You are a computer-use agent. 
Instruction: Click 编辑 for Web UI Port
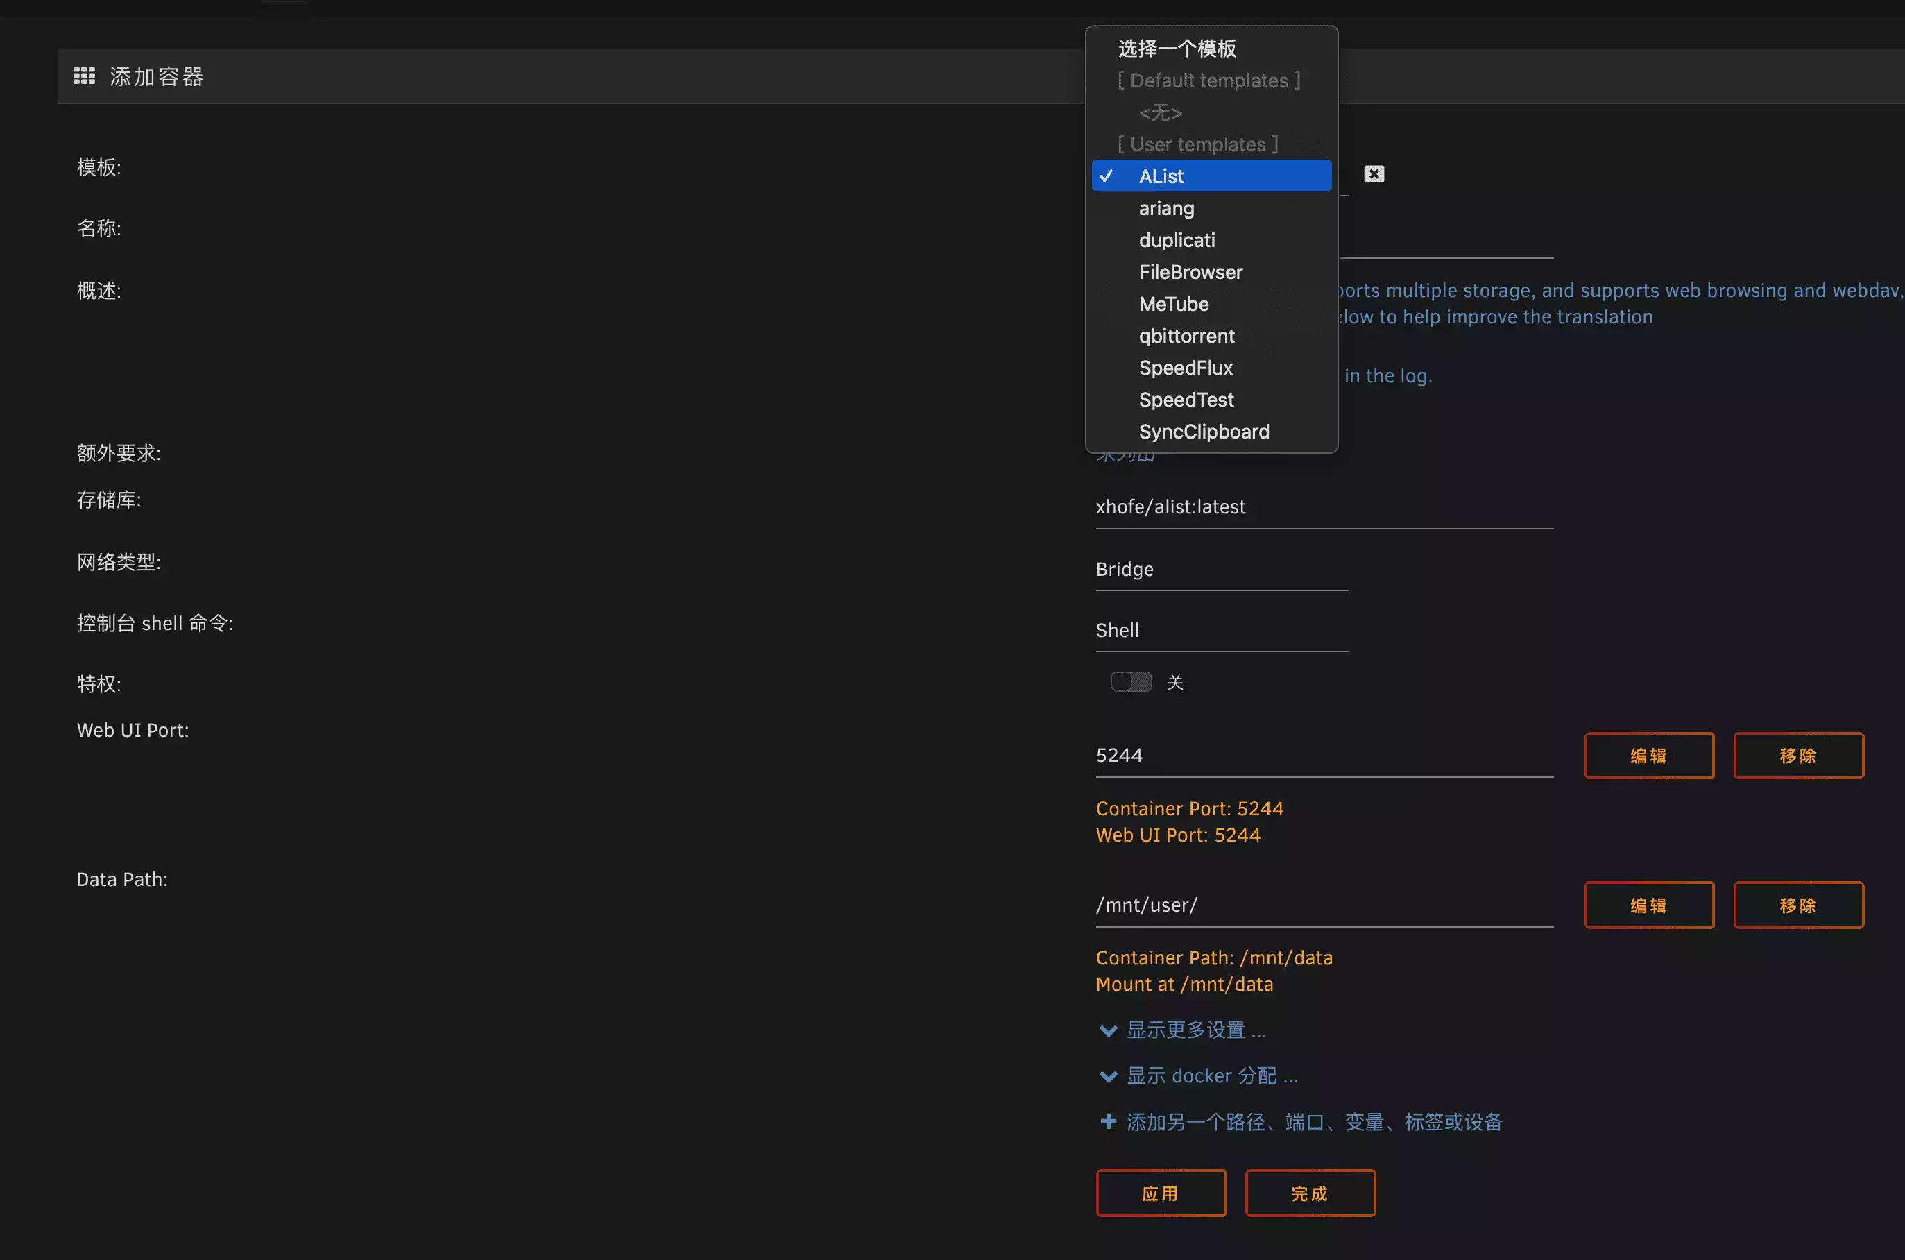tap(1648, 756)
